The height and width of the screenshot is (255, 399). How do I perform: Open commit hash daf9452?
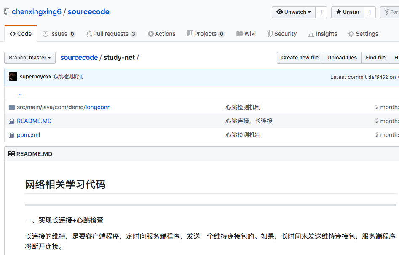tap(378, 77)
